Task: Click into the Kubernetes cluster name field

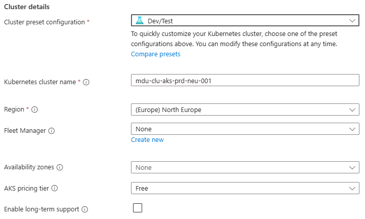Action: coord(245,81)
